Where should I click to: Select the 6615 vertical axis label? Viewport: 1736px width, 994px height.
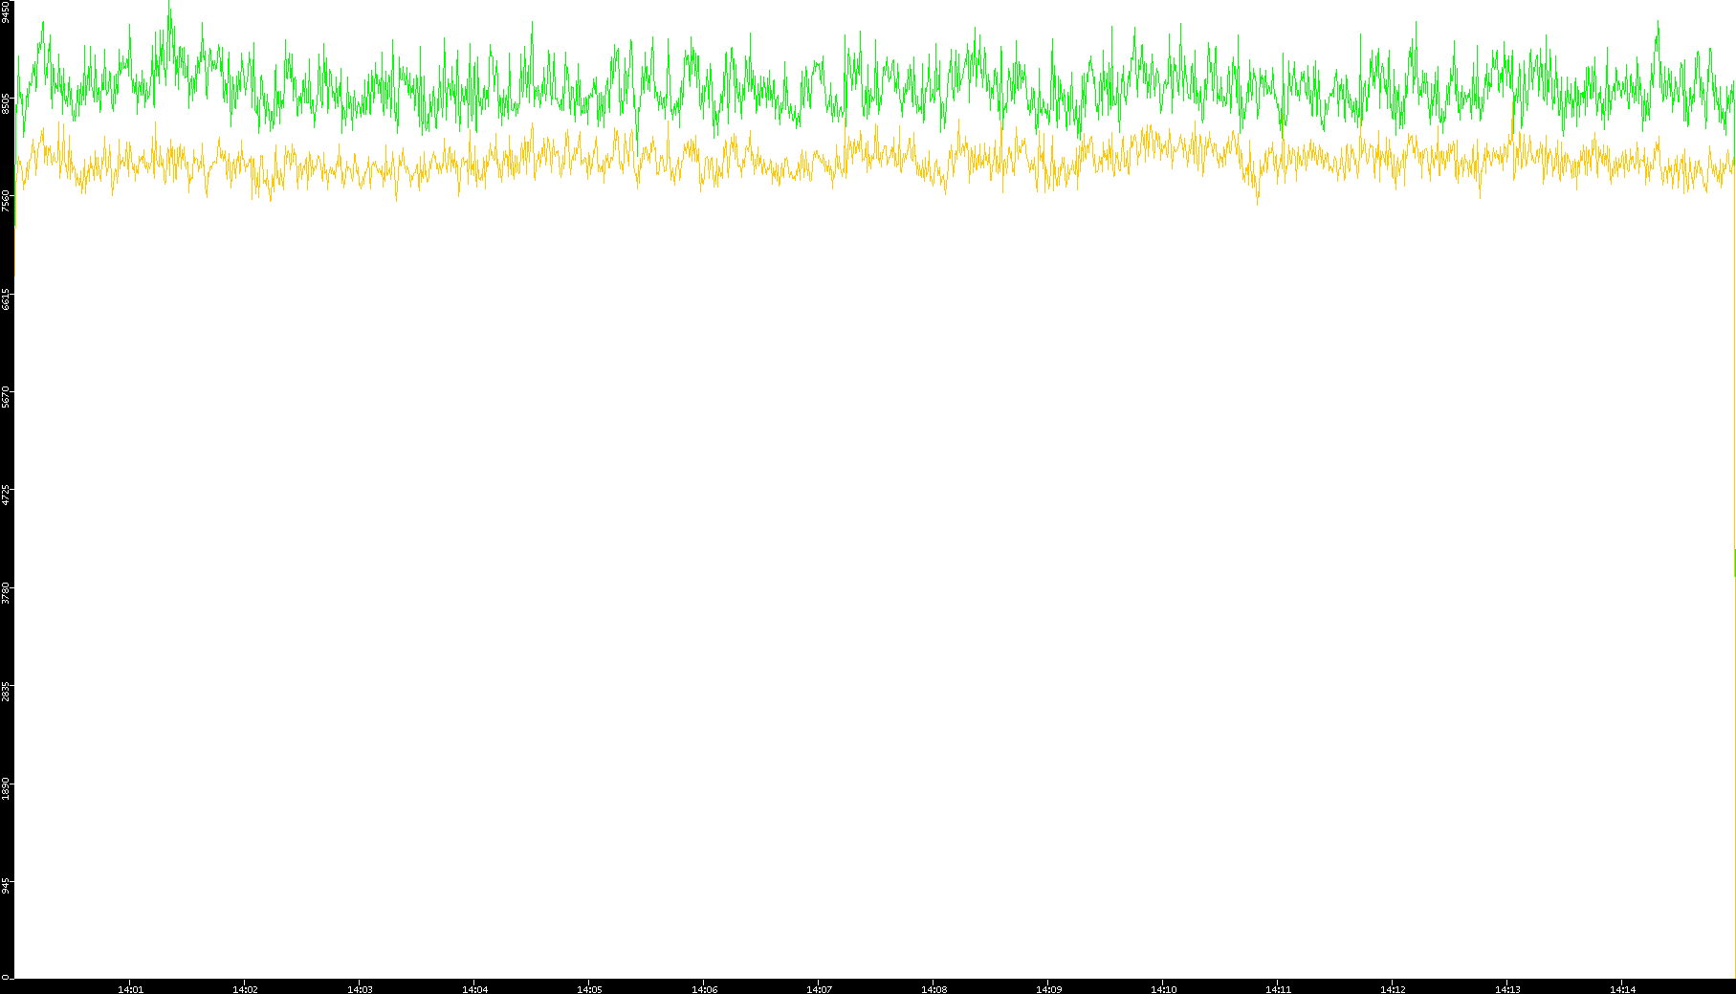(7, 298)
